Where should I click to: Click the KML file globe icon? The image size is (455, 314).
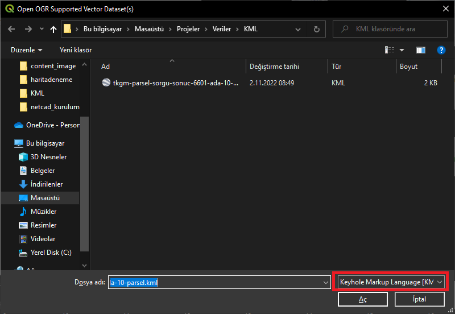tap(106, 82)
